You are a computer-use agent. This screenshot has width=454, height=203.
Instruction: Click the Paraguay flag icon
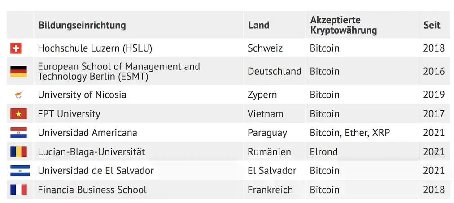18,133
